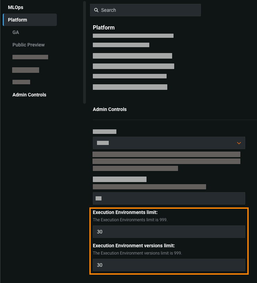
Task: Click the Platform heading in main content
Action: click(104, 27)
